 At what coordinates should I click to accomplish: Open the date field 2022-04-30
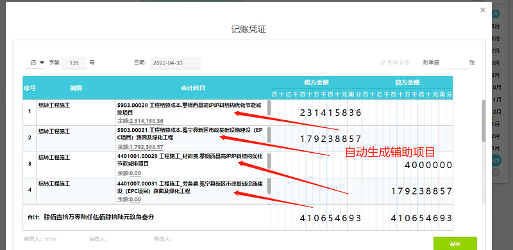coord(176,63)
